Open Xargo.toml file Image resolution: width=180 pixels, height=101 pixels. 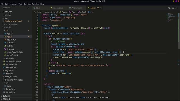pos(10,92)
